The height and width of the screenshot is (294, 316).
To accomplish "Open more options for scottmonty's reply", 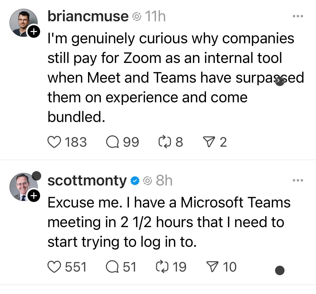I will [298, 180].
